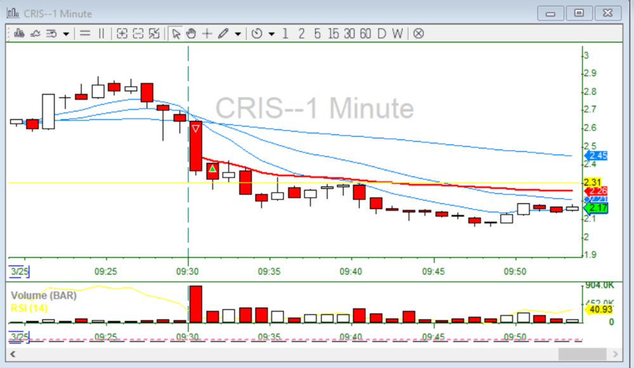The height and width of the screenshot is (368, 634).
Task: Click the circled X remove button
Action: coord(418,34)
